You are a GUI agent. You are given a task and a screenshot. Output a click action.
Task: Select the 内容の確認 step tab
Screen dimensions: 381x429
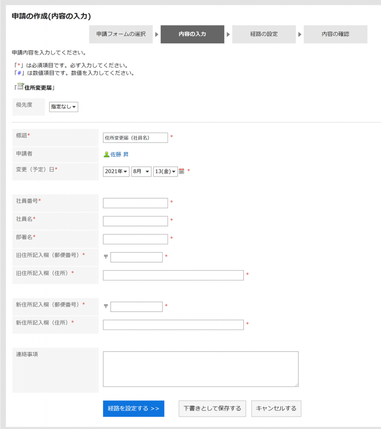(336, 34)
